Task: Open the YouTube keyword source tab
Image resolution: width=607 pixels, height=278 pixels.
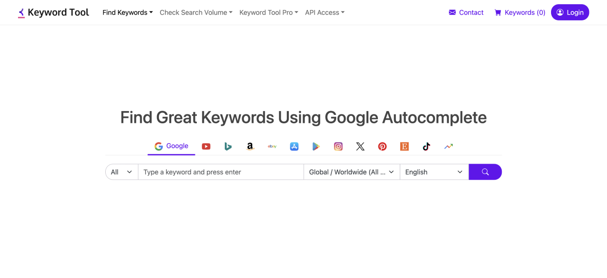Action: click(x=206, y=147)
